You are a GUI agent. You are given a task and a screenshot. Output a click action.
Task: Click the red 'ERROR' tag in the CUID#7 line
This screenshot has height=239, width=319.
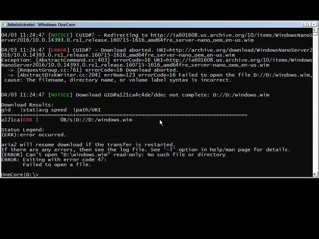coord(59,50)
